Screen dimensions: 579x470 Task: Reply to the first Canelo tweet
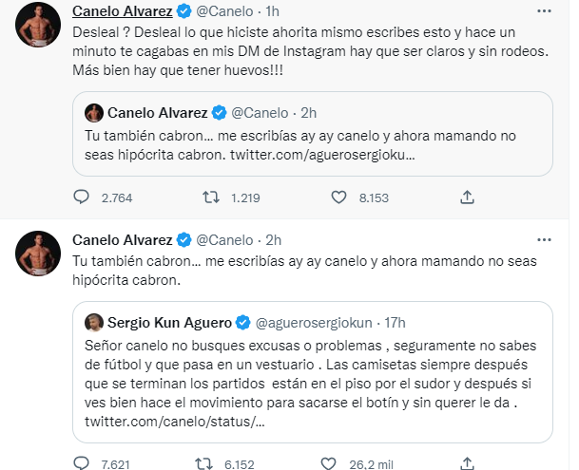point(82,197)
